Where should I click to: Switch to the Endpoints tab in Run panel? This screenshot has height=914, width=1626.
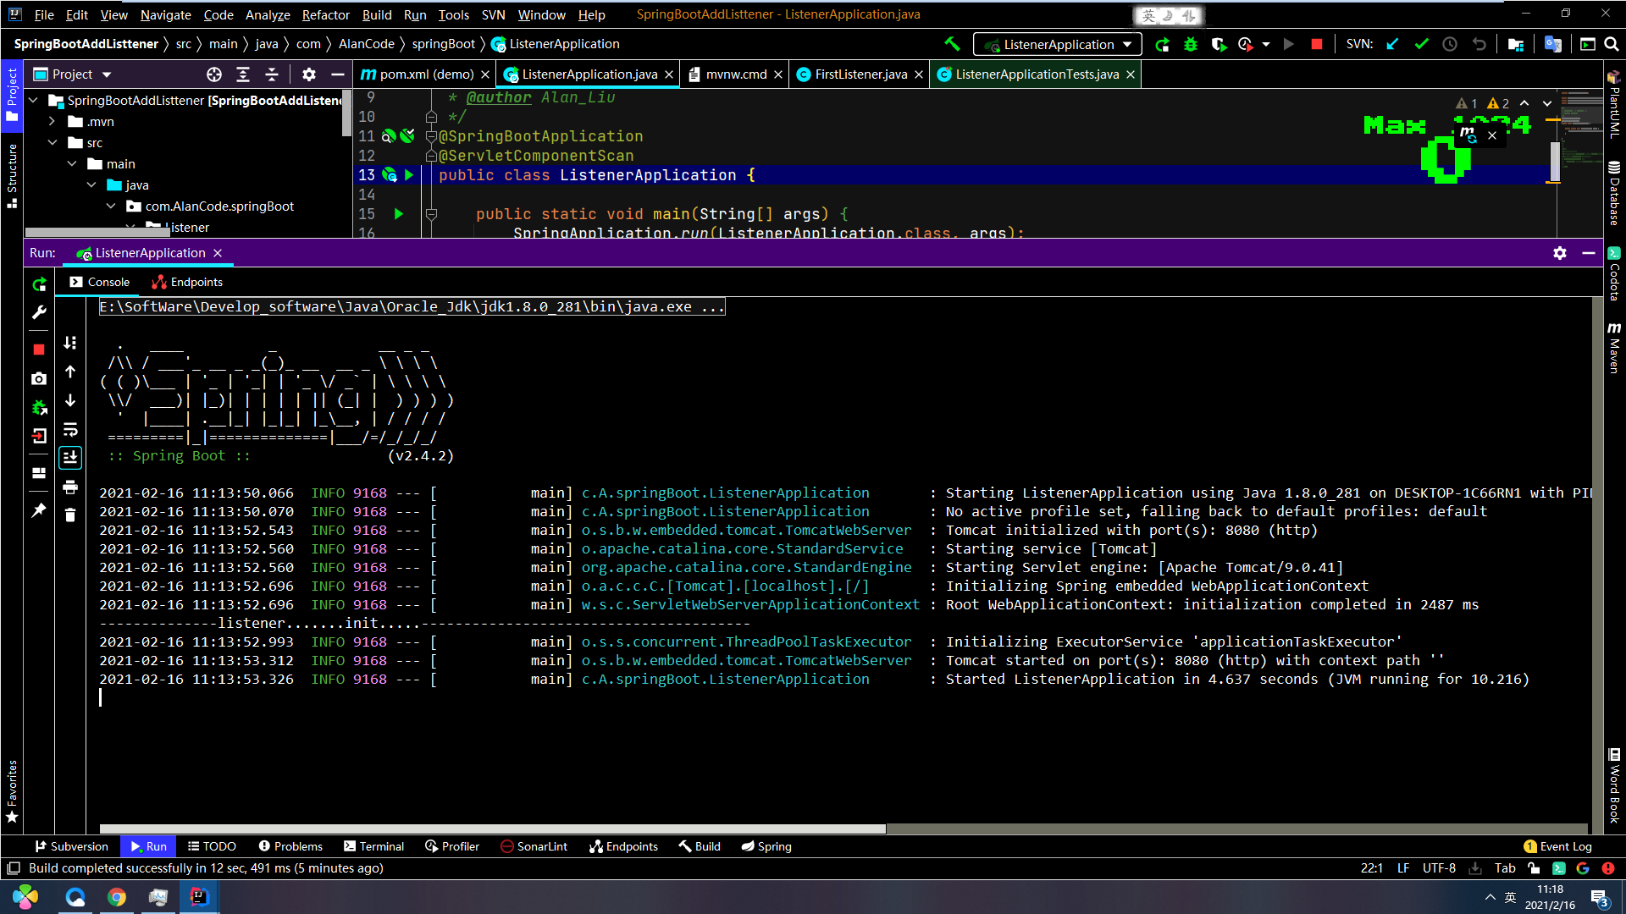coord(186,283)
